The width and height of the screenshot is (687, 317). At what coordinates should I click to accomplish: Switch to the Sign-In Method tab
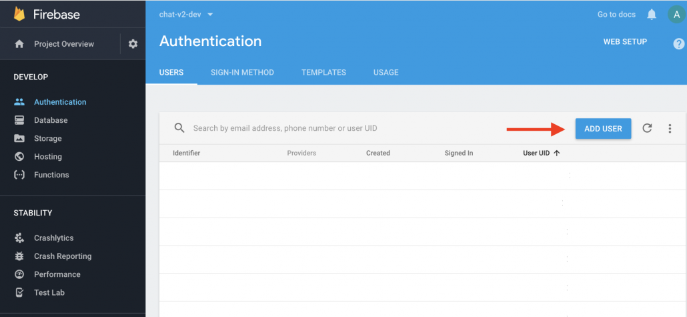(x=242, y=72)
